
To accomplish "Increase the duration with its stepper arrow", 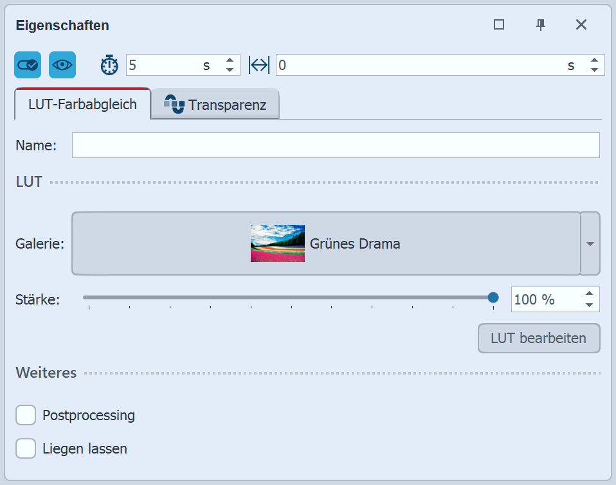I will pyautogui.click(x=230, y=60).
